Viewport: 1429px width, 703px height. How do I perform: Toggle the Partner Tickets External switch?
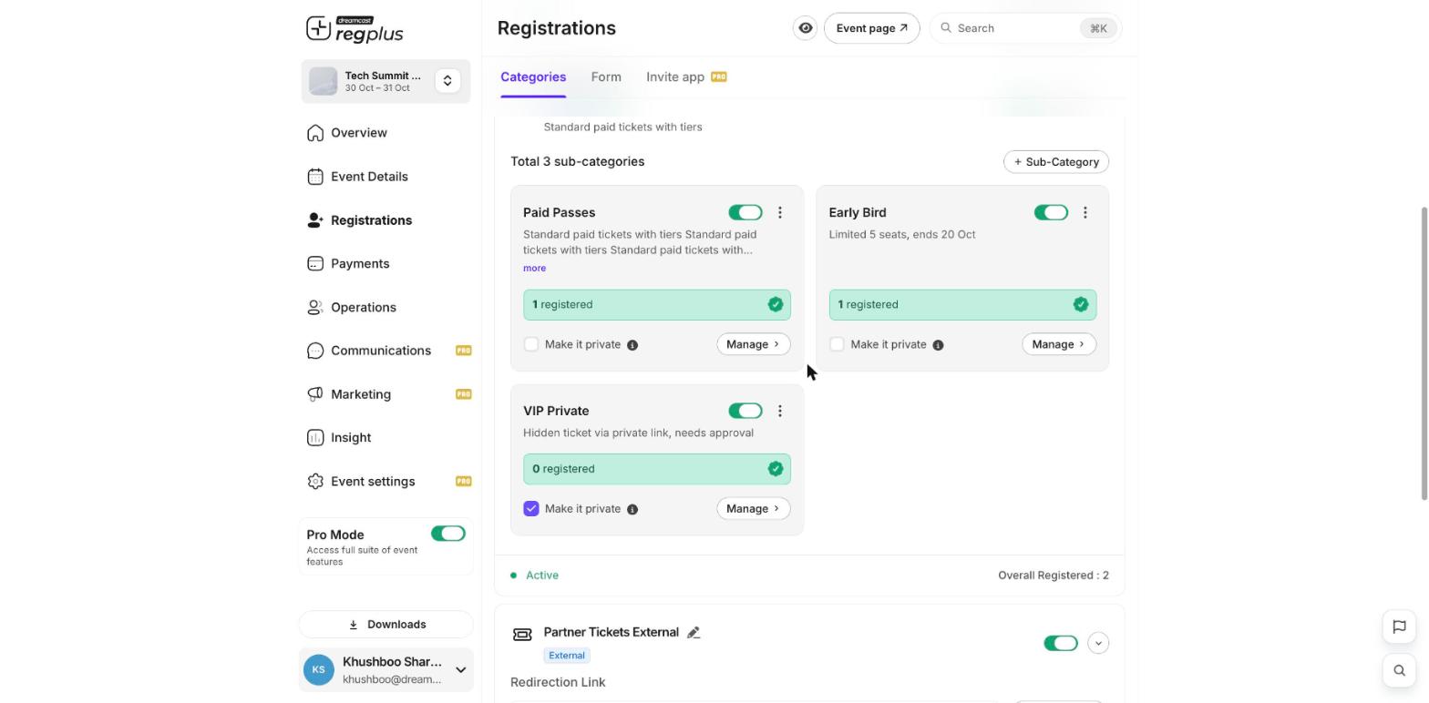tap(1061, 644)
